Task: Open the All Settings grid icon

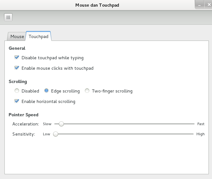Action: tap(8, 17)
